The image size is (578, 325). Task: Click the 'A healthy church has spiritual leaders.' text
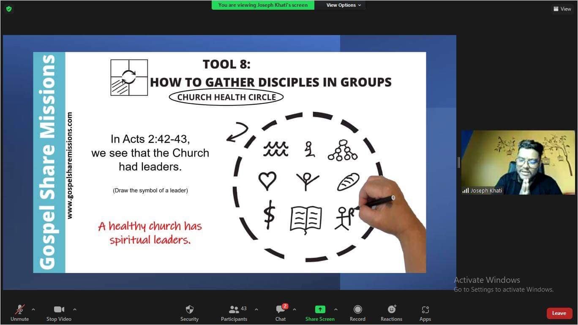click(150, 233)
